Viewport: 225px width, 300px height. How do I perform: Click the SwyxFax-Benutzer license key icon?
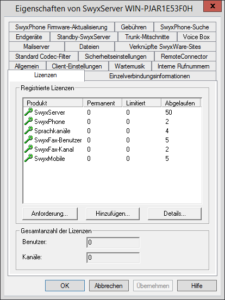(x=29, y=140)
